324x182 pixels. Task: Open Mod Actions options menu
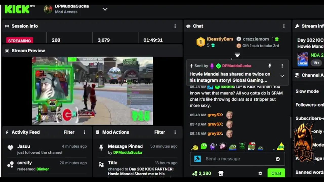coord(175,132)
